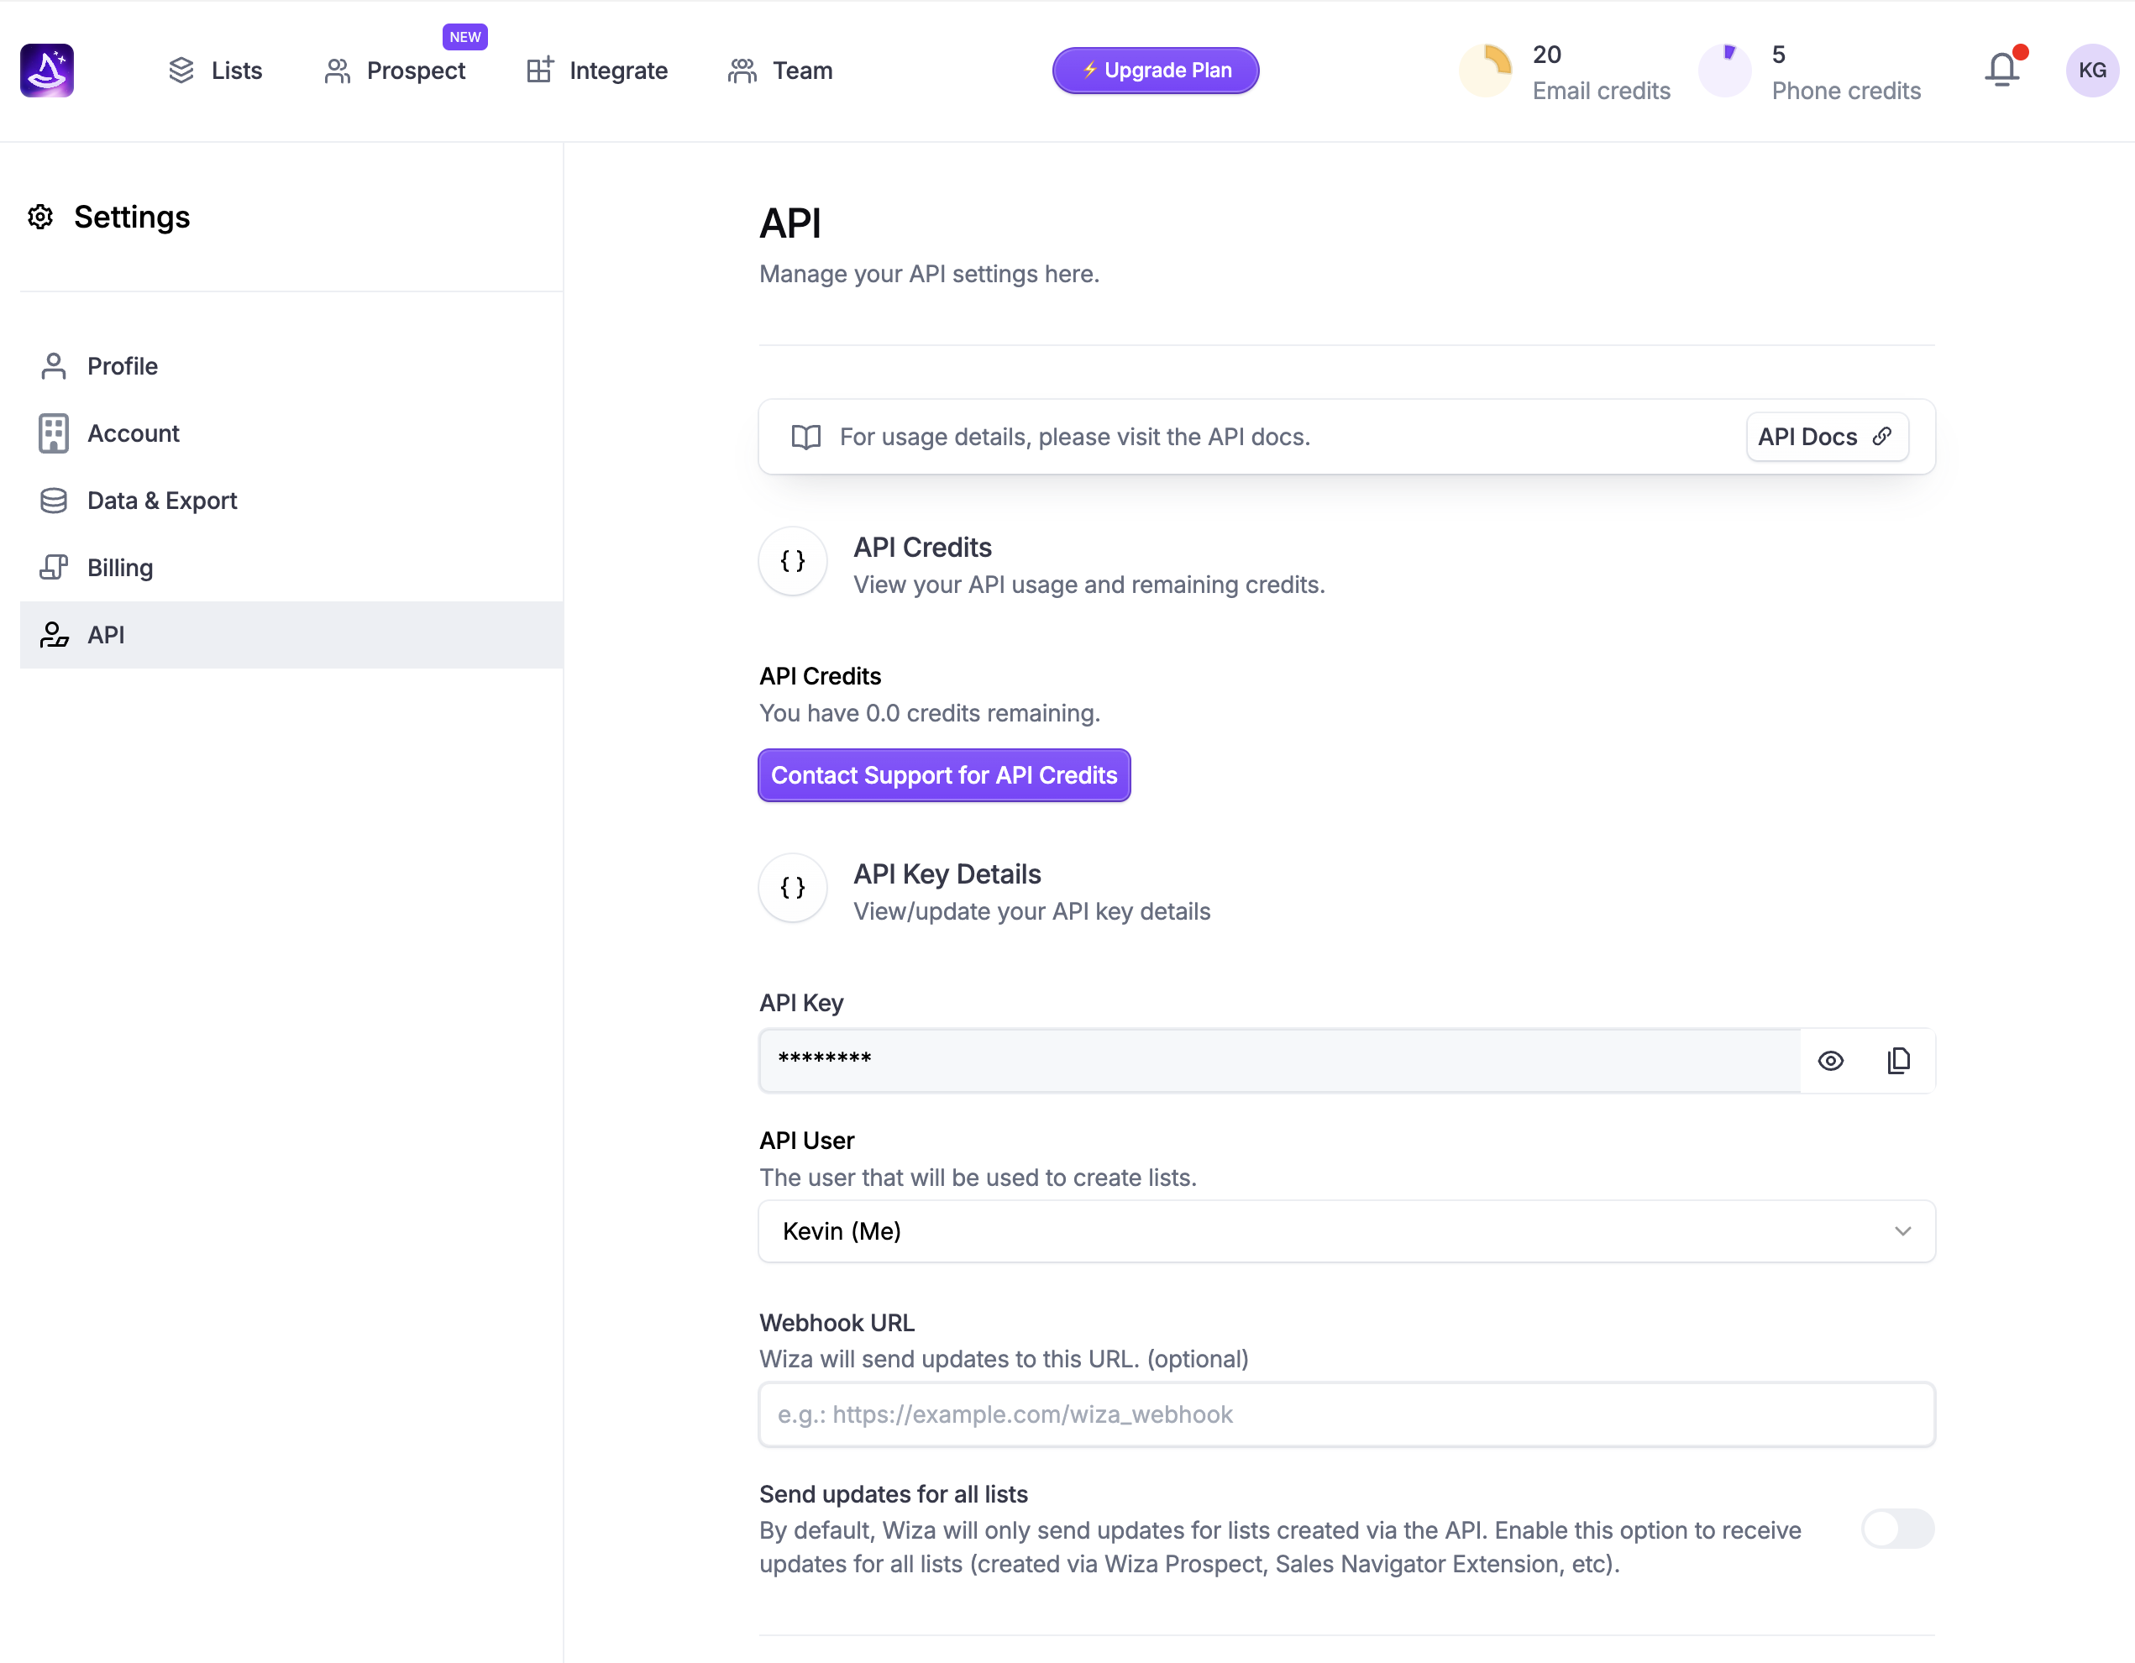Click 'You have 0.0 credits remaining.' text
Image resolution: width=2135 pixels, height=1663 pixels.
[930, 714]
